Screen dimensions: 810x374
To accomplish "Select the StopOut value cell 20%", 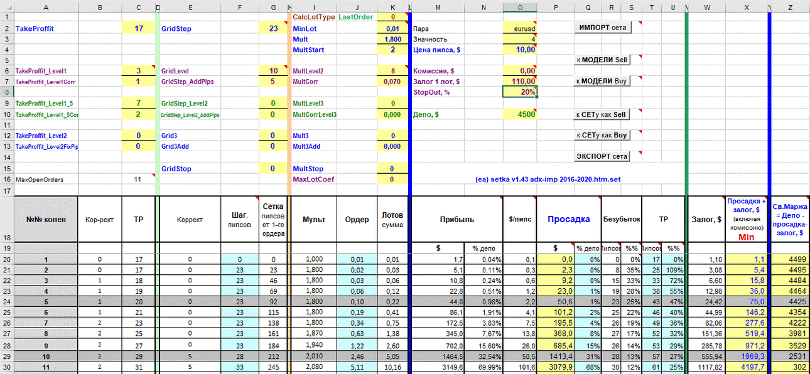I will [520, 92].
